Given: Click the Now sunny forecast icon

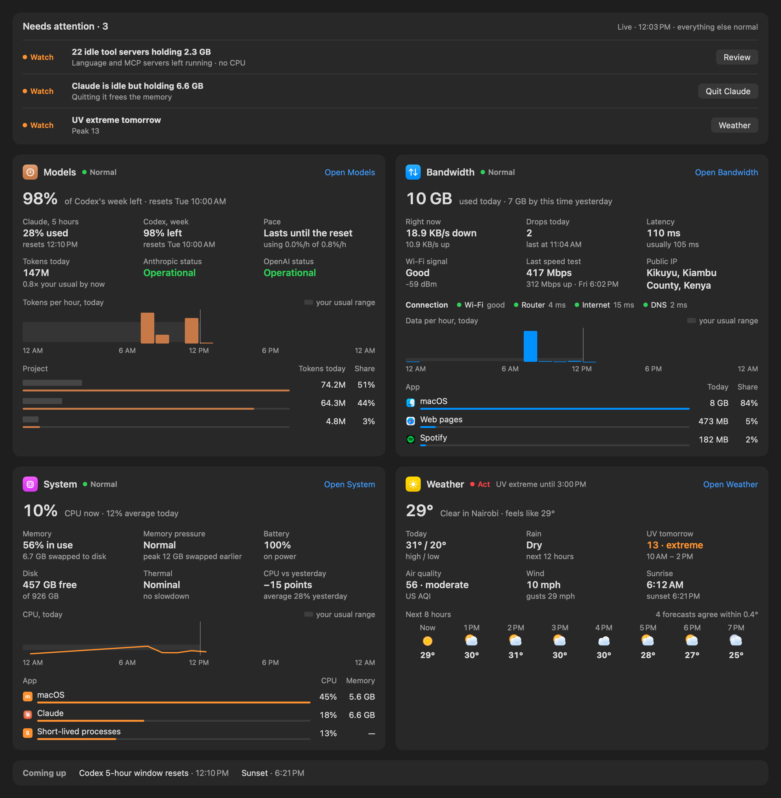Looking at the screenshot, I should (x=427, y=641).
